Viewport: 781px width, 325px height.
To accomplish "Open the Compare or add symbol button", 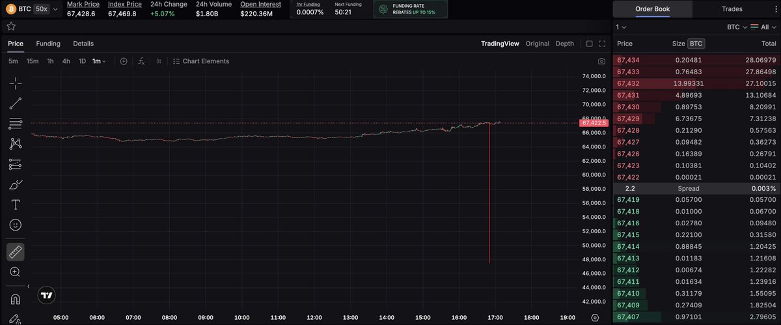I will click(x=124, y=61).
